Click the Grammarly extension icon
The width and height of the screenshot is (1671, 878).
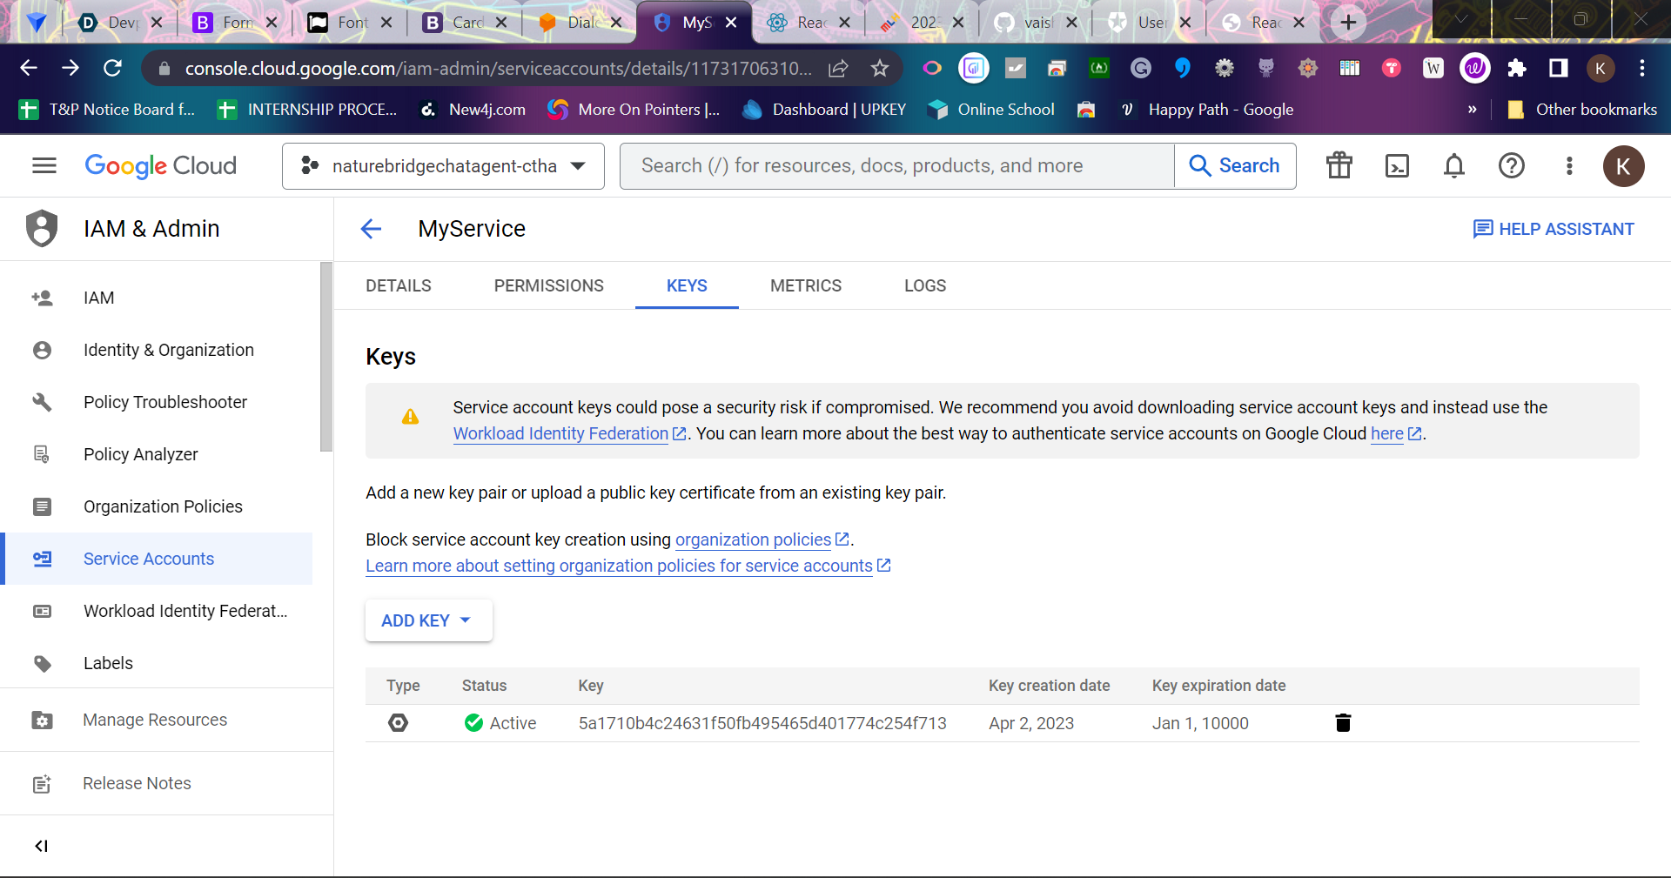(1141, 68)
